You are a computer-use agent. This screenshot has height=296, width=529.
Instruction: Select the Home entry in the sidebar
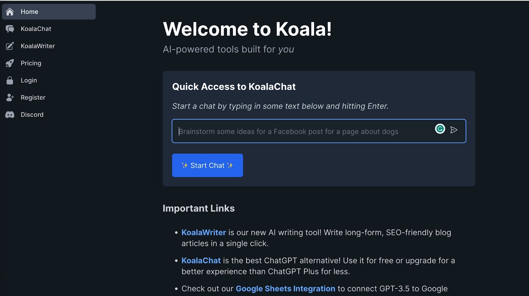point(29,11)
